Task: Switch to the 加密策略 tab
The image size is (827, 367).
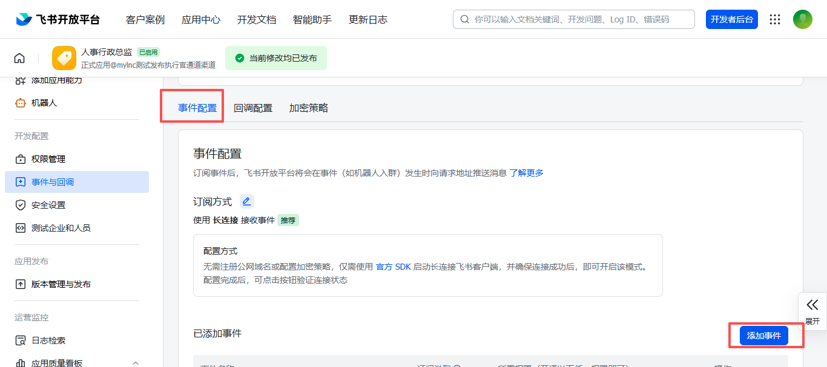Action: click(309, 108)
